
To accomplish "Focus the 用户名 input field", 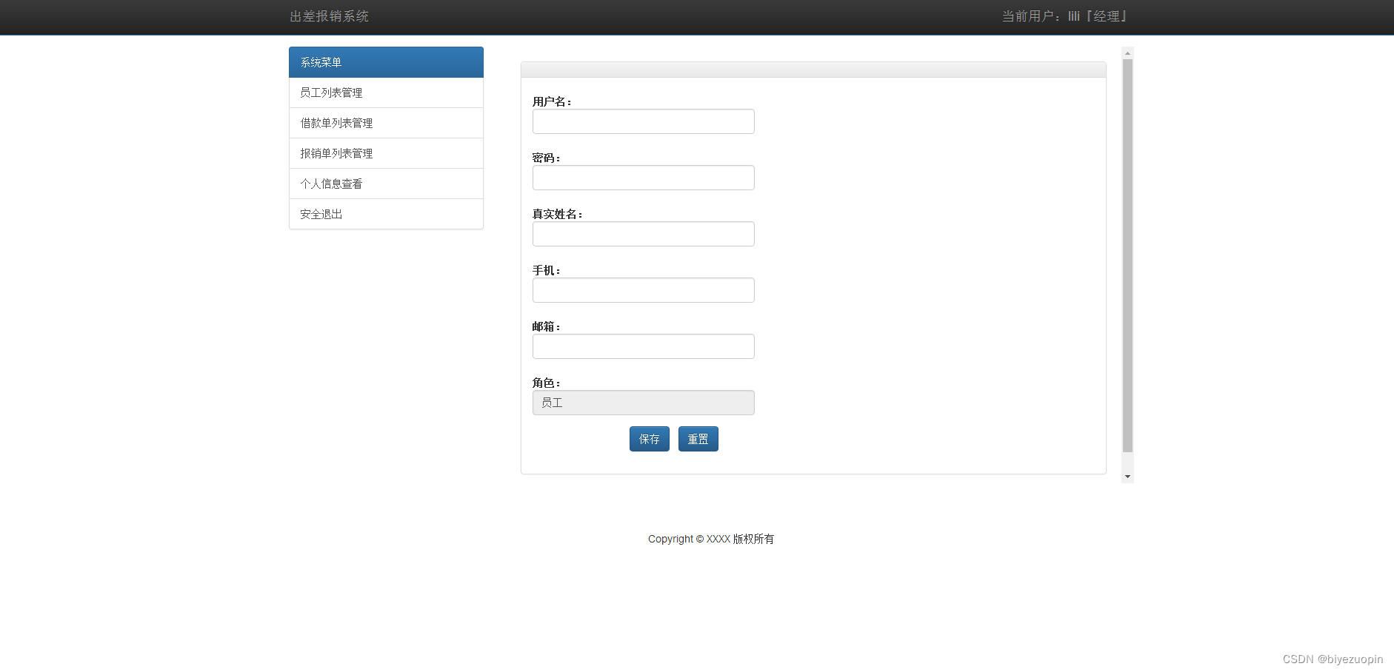I will (x=643, y=121).
